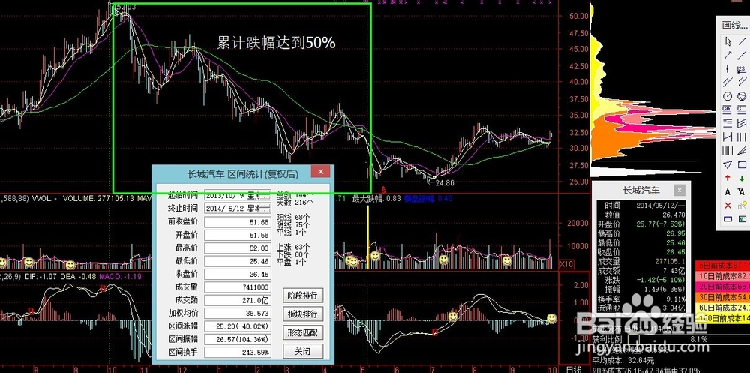
Task: Click the 板块排行 button
Action: 302,314
